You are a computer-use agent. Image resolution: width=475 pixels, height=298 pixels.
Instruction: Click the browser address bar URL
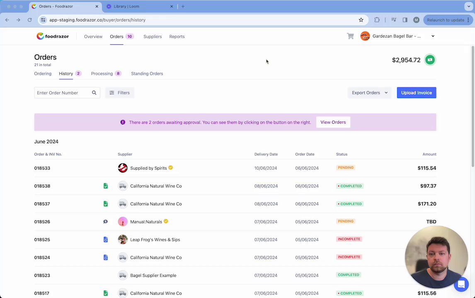(x=97, y=20)
